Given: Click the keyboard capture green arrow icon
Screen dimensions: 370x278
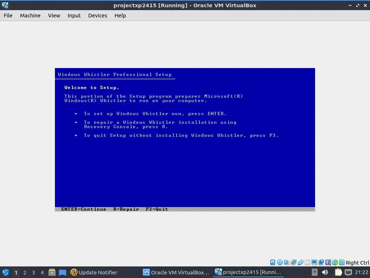Looking at the screenshot, I should coord(342,262).
